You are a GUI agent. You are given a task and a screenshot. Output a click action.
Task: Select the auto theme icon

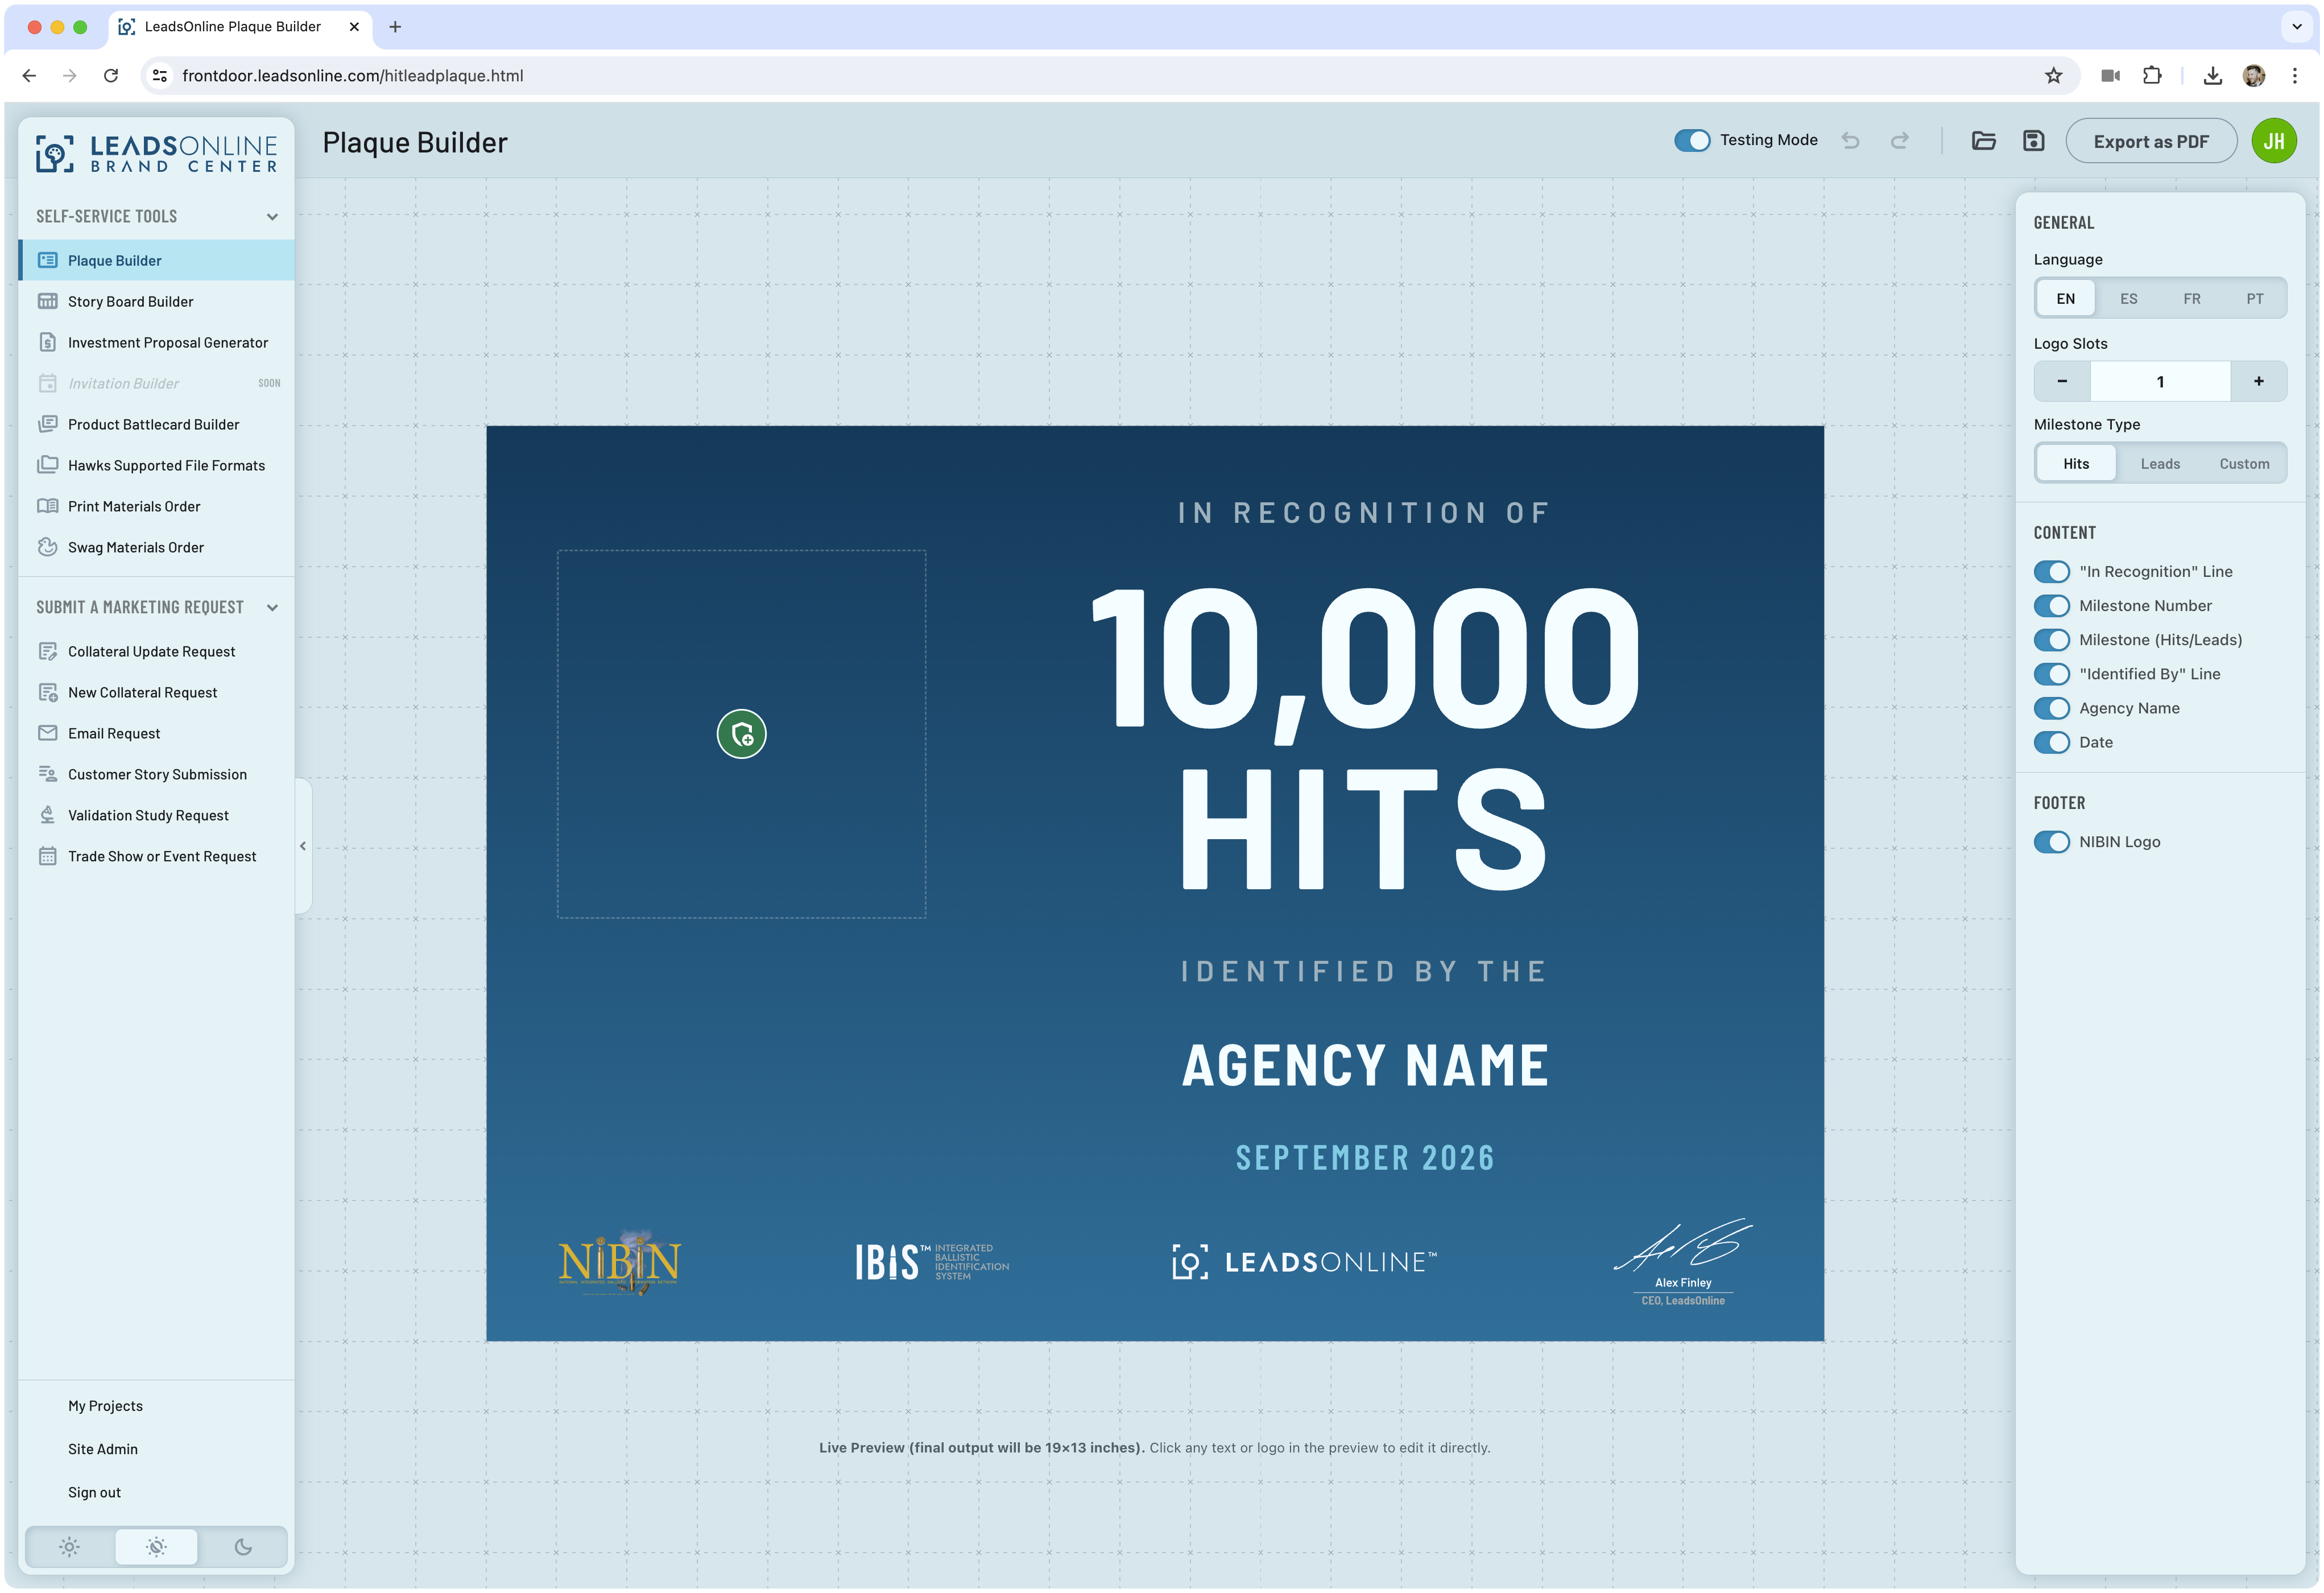click(x=156, y=1547)
